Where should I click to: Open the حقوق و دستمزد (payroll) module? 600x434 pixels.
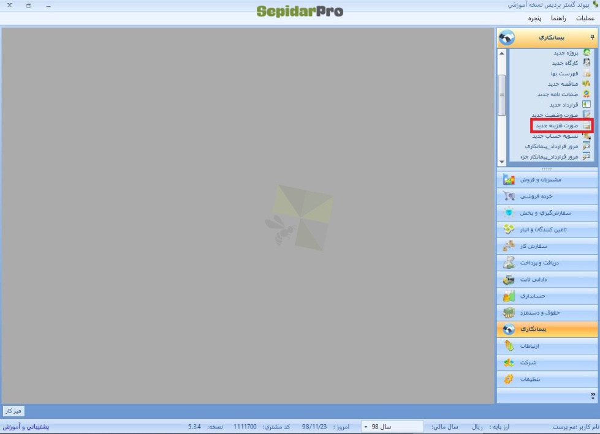coord(547,313)
